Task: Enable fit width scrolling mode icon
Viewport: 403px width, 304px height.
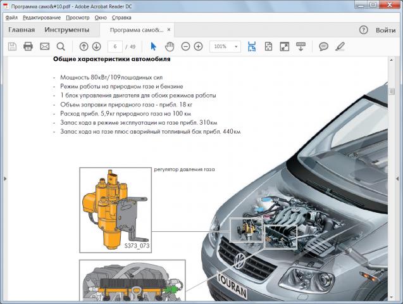Action: pos(252,47)
